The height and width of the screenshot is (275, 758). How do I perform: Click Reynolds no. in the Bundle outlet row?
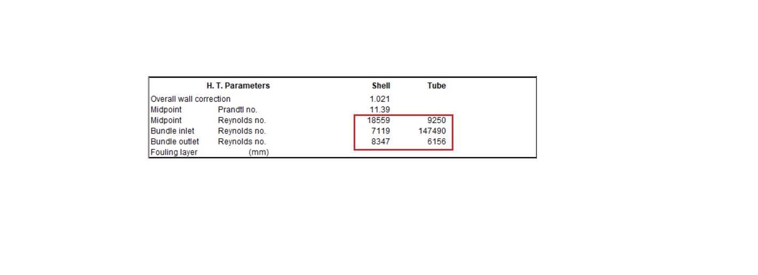coord(242,141)
